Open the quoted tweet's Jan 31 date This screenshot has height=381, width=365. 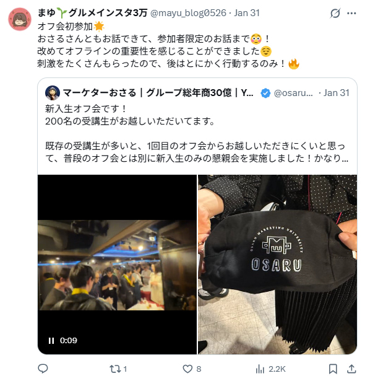(336, 93)
